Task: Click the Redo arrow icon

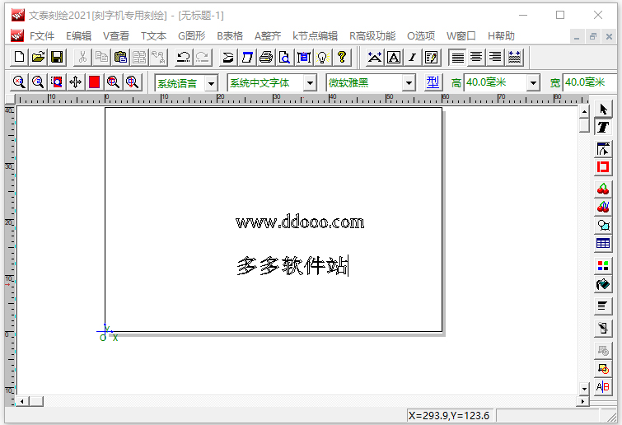Action: click(203, 57)
